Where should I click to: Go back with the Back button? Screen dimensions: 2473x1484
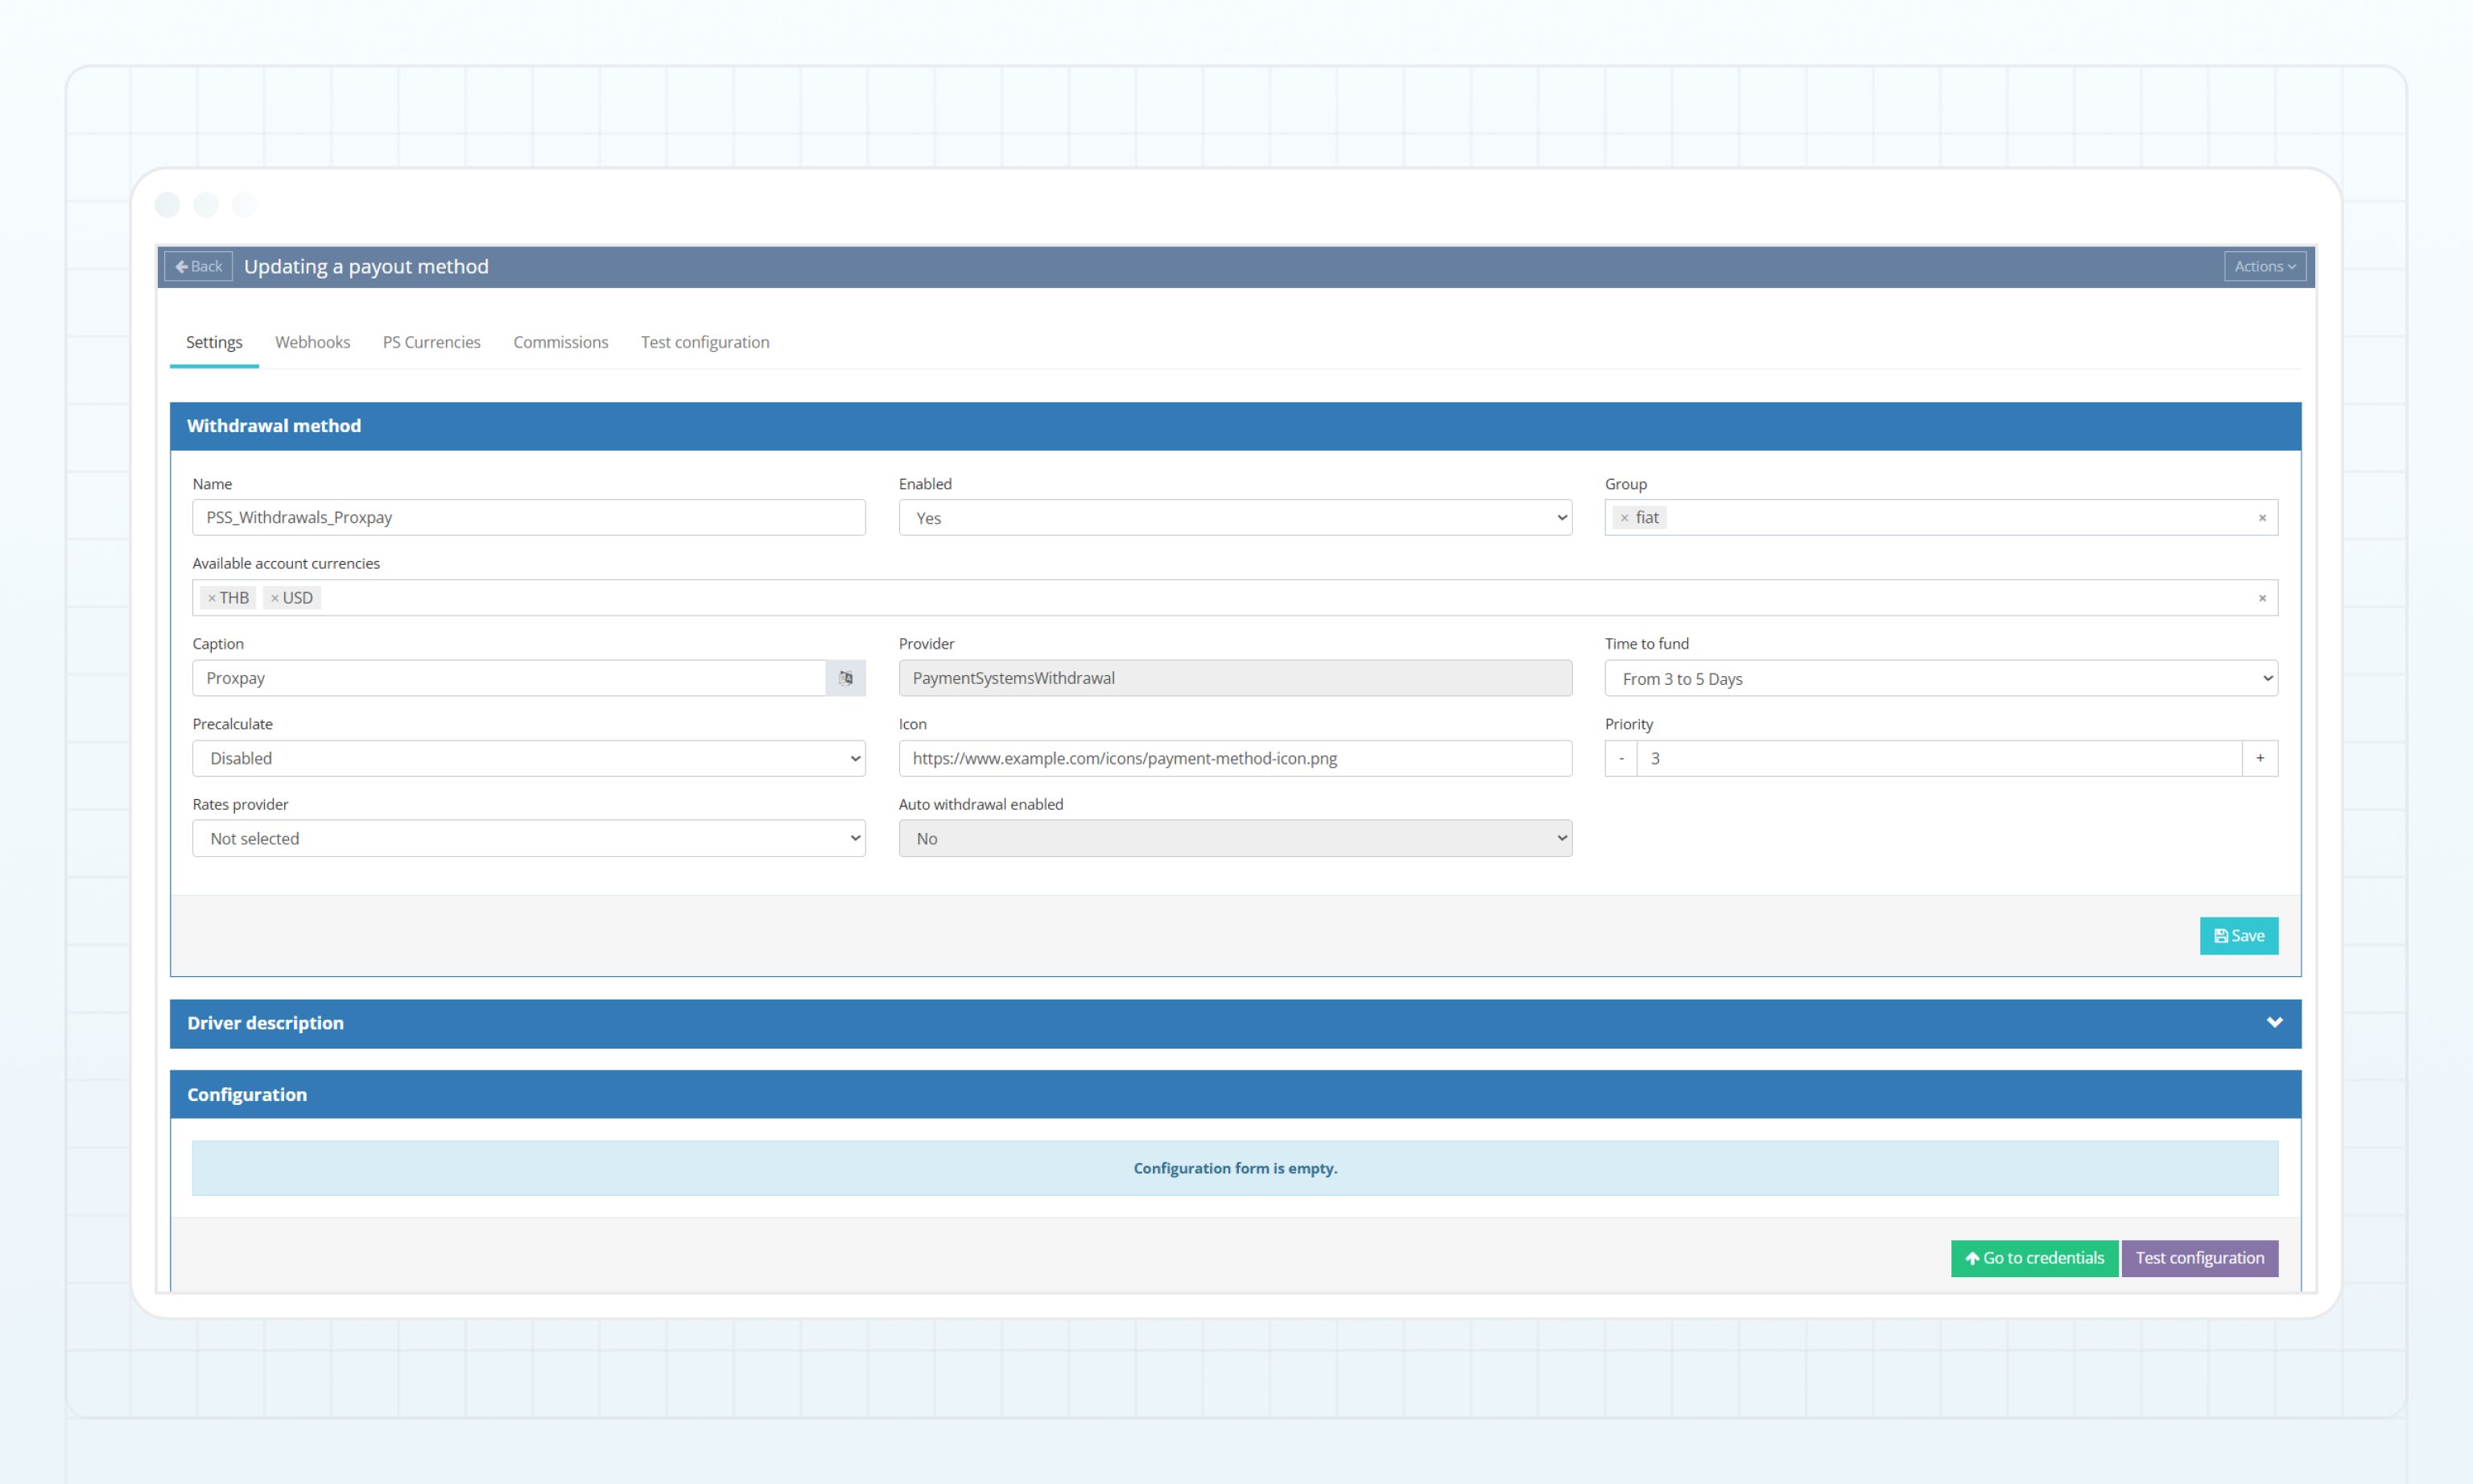[x=199, y=266]
